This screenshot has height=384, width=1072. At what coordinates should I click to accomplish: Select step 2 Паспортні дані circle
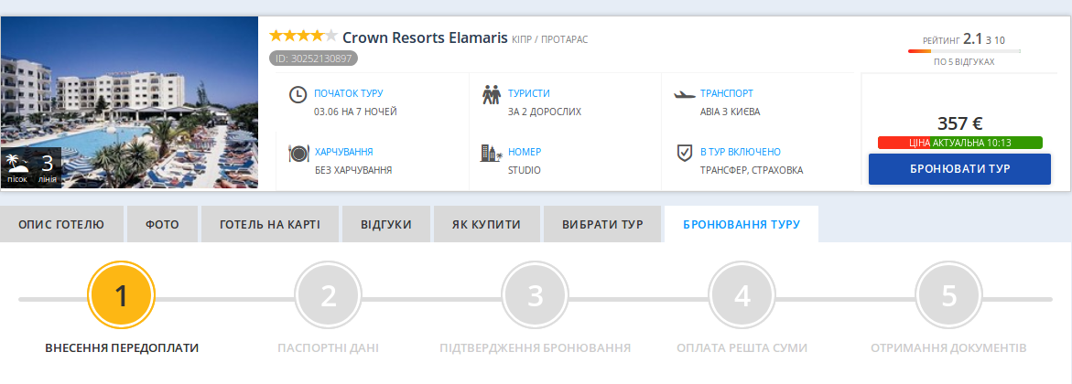tap(329, 296)
